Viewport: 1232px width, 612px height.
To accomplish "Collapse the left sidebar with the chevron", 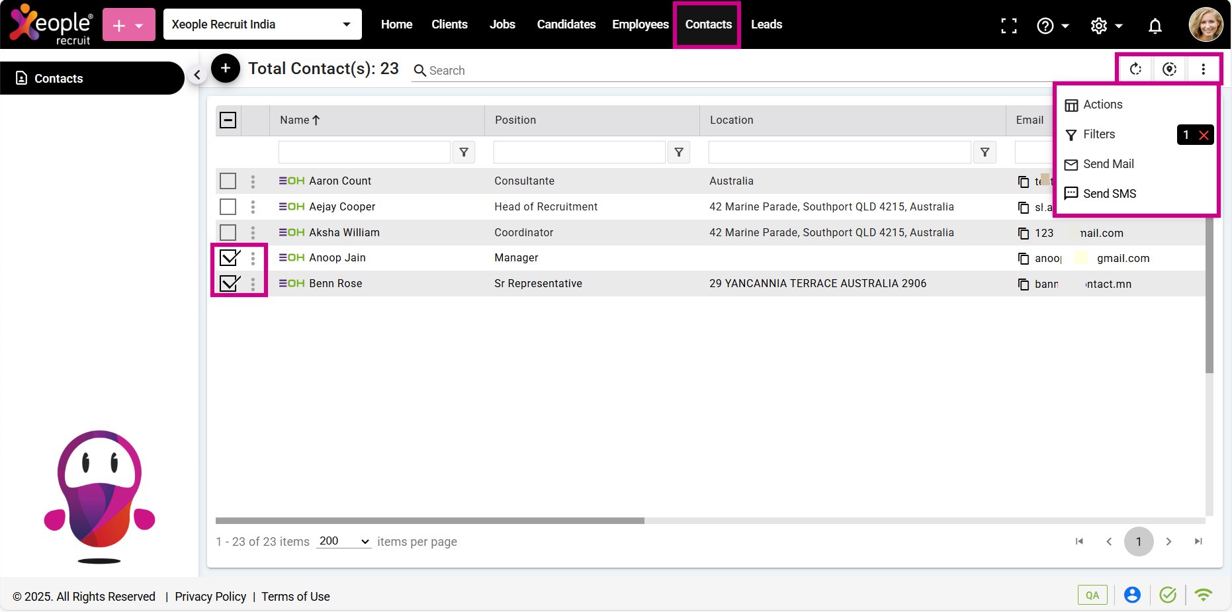I will click(197, 75).
